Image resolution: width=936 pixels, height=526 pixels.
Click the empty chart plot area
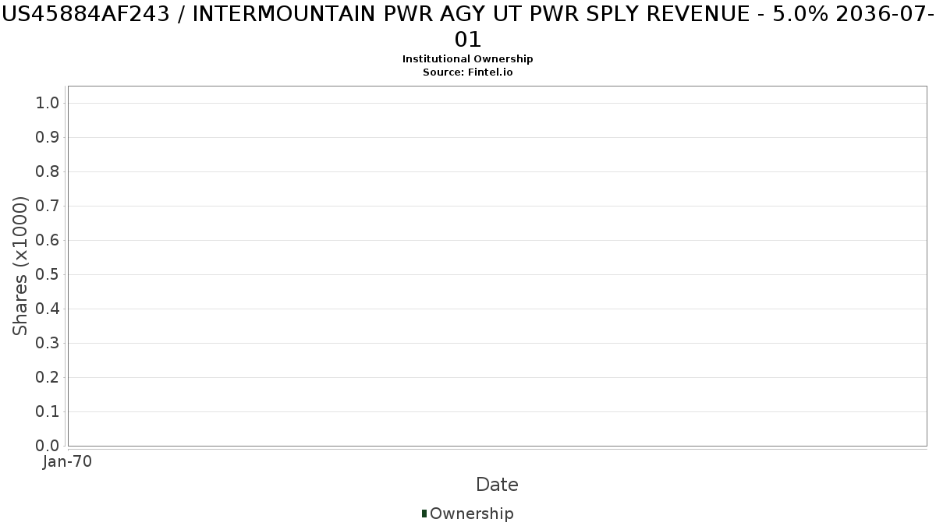point(497,266)
